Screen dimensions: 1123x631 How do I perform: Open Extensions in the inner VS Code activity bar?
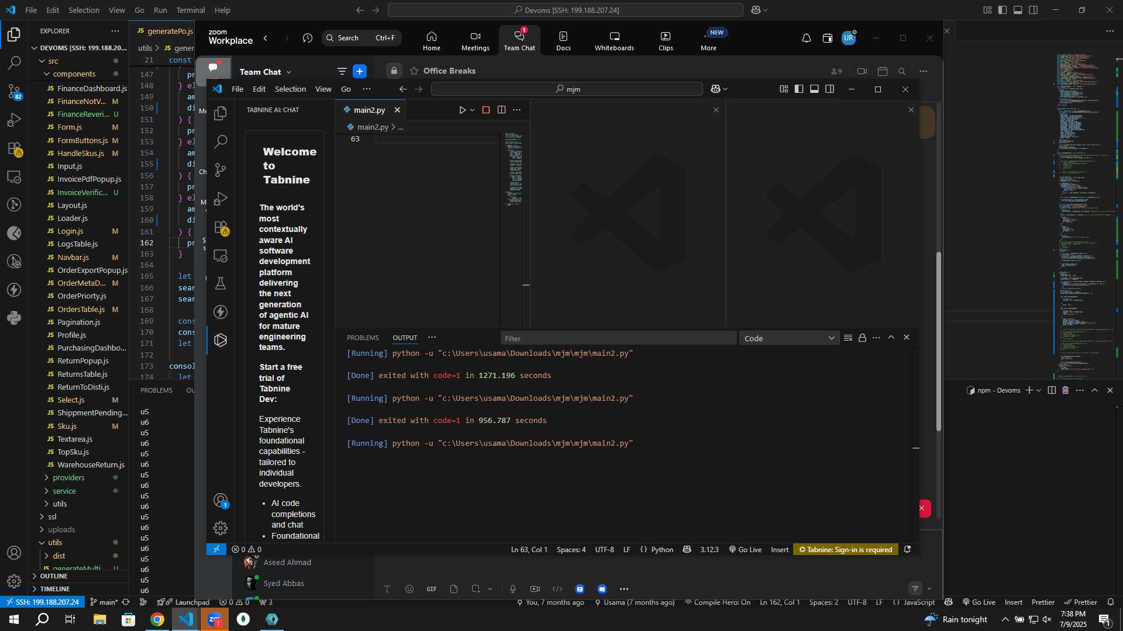221,227
